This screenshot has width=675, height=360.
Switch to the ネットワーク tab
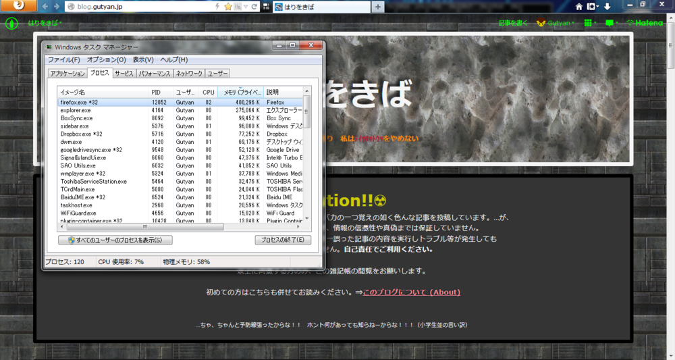[189, 74]
